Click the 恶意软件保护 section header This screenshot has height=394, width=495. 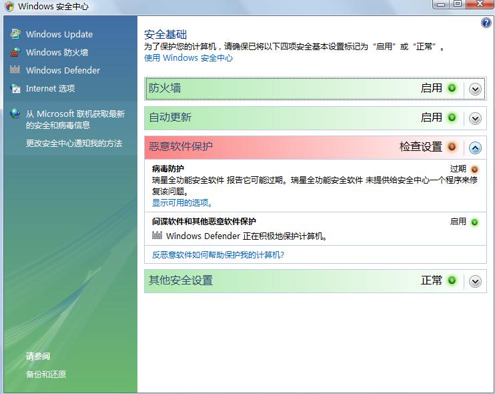tap(315, 147)
